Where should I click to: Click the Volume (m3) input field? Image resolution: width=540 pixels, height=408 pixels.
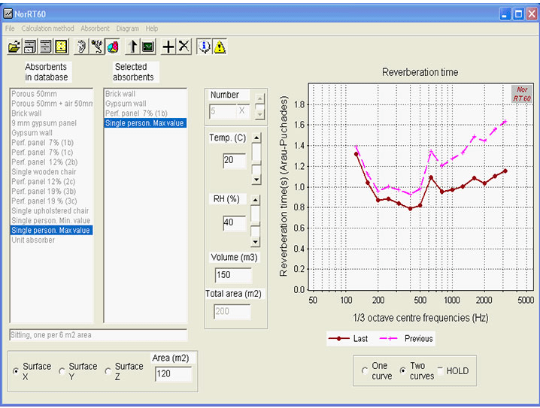point(232,275)
